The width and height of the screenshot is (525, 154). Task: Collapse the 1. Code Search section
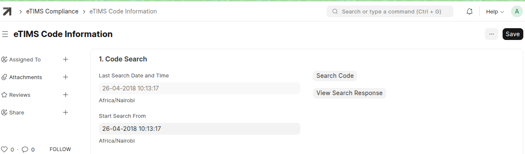[123, 59]
